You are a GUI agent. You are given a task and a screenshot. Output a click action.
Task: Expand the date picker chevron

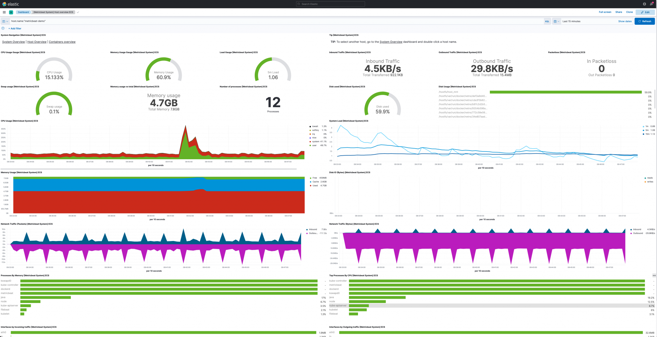(x=559, y=21)
